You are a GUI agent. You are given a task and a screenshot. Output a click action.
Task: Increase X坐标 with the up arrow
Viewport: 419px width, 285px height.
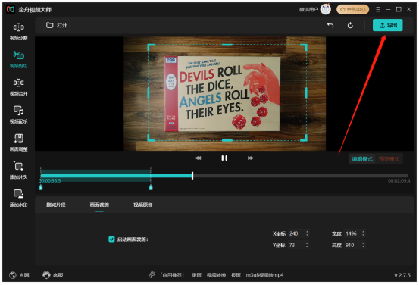coord(308,232)
